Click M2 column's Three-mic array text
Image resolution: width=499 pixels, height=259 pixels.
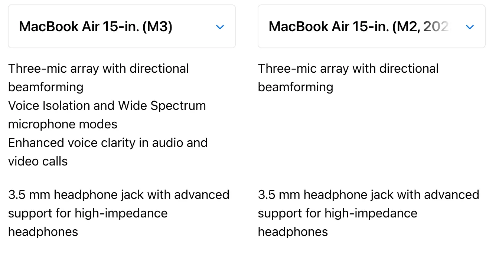(348, 69)
